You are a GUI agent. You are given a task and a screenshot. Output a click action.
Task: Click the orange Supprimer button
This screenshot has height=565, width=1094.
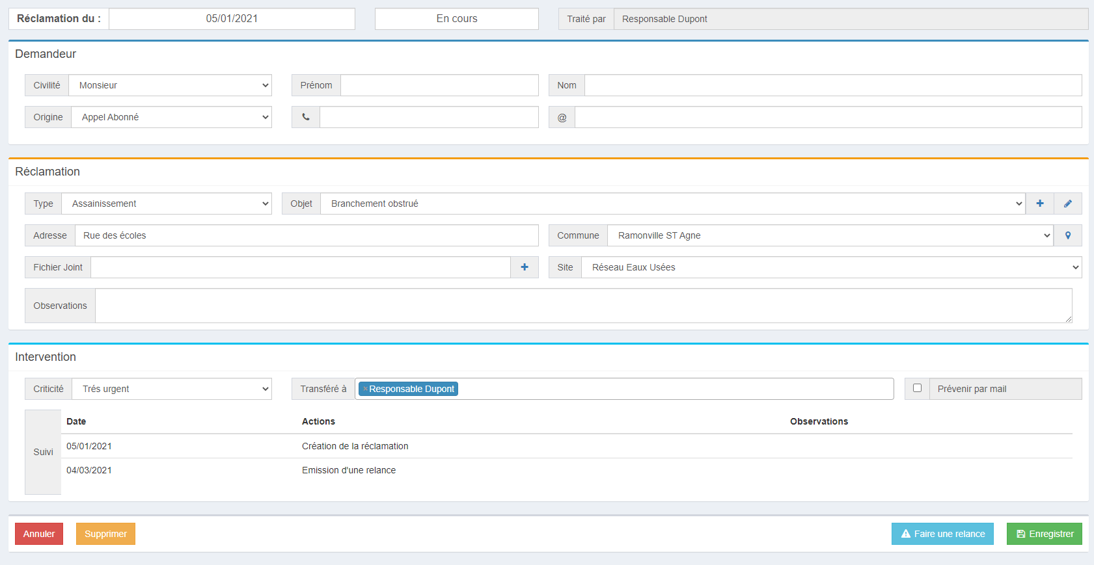click(105, 534)
